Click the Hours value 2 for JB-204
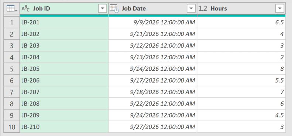Image resolution: width=292 pixels, height=136 pixels. [241, 57]
